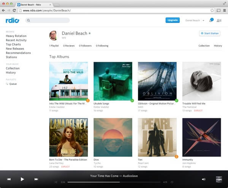Click the rdio logo
The width and height of the screenshot is (228, 188).
(x=13, y=21)
